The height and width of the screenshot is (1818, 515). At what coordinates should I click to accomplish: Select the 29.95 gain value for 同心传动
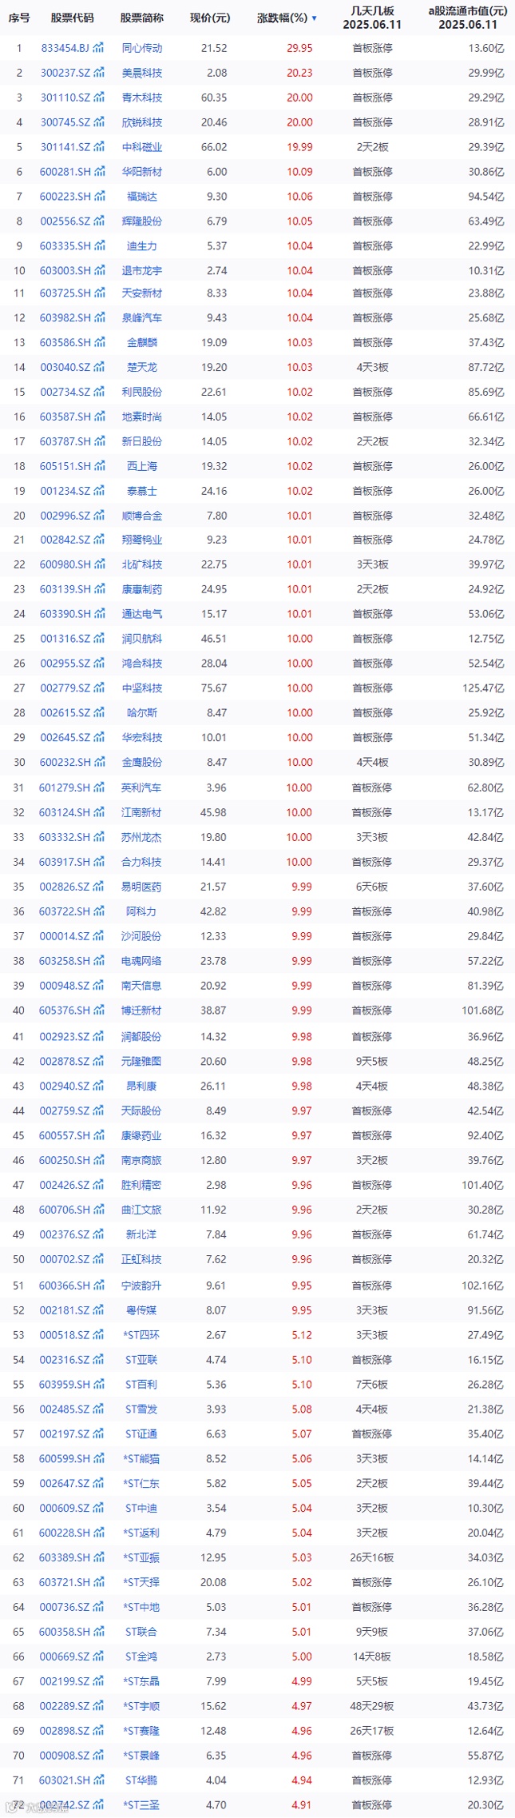[x=299, y=48]
